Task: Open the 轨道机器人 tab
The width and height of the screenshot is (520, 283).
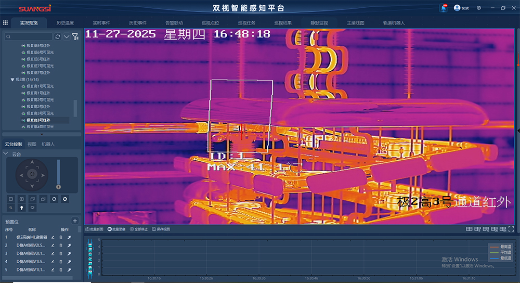Action: (394, 23)
